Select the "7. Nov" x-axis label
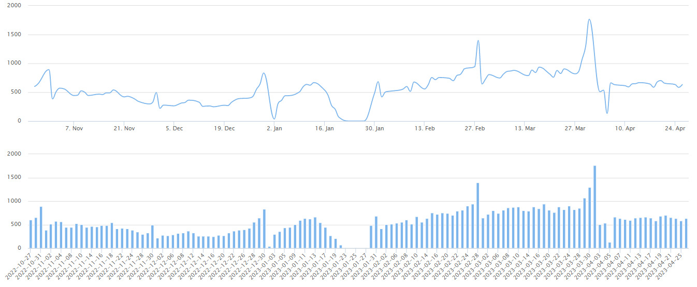Viewport: 697px width, 287px height. [74, 128]
